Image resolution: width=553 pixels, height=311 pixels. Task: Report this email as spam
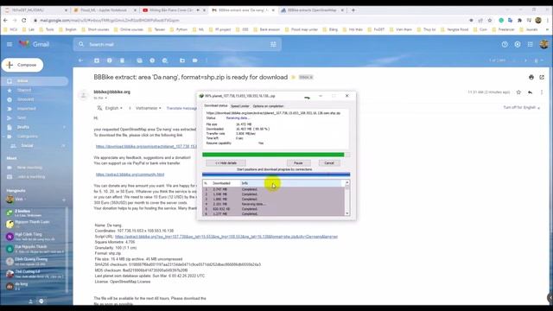tap(110, 60)
